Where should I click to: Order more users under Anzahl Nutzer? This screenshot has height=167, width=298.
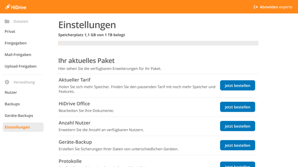tap(237, 126)
